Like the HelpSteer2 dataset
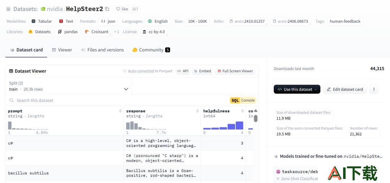This screenshot has height=183, width=390. pos(122,9)
